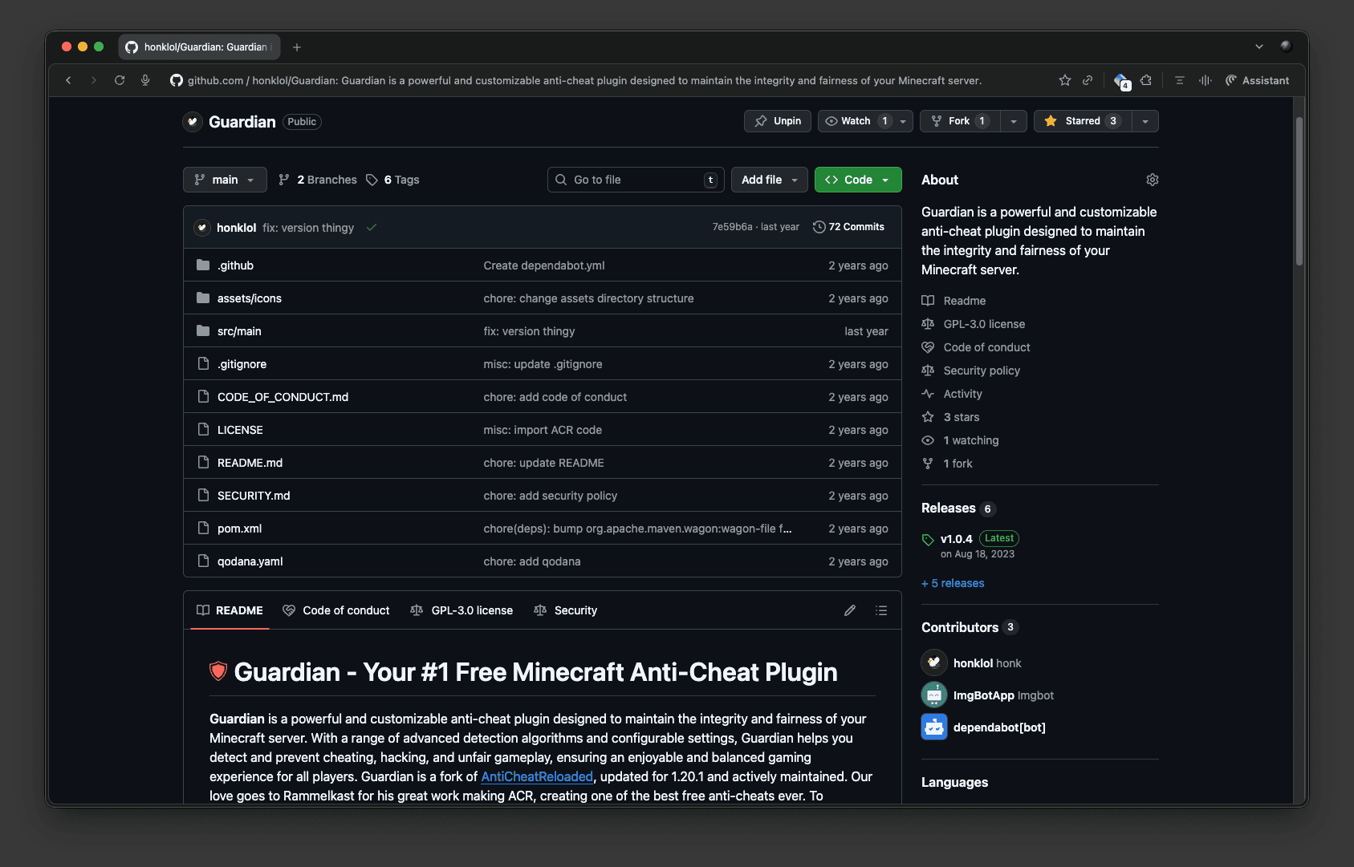Viewport: 1354px width, 867px height.
Task: Open the main branch selector
Action: 225,180
